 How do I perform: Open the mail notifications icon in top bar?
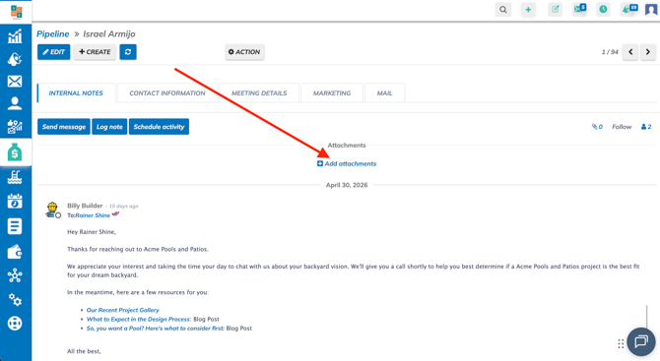[579, 9]
